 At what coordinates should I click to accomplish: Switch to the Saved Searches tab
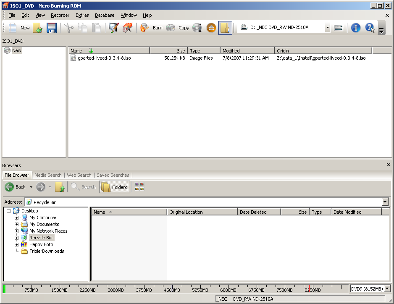click(x=113, y=175)
